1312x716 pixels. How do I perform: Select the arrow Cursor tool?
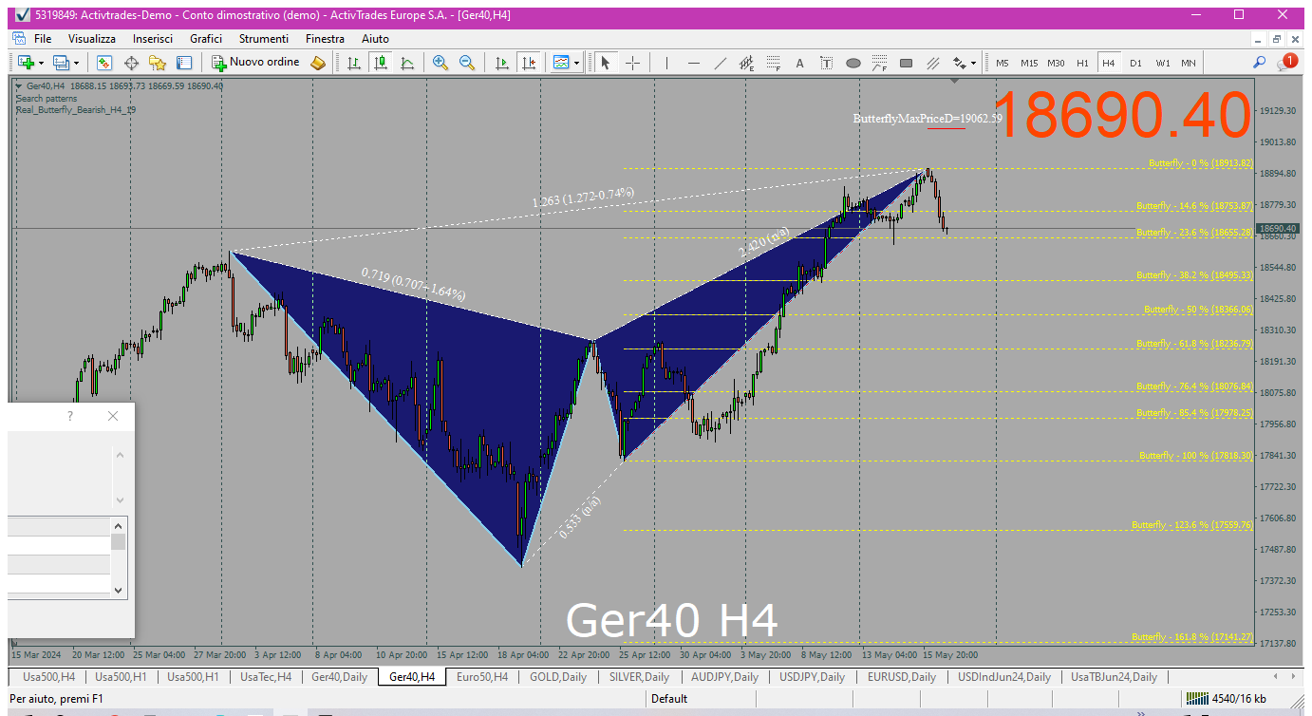coord(605,63)
